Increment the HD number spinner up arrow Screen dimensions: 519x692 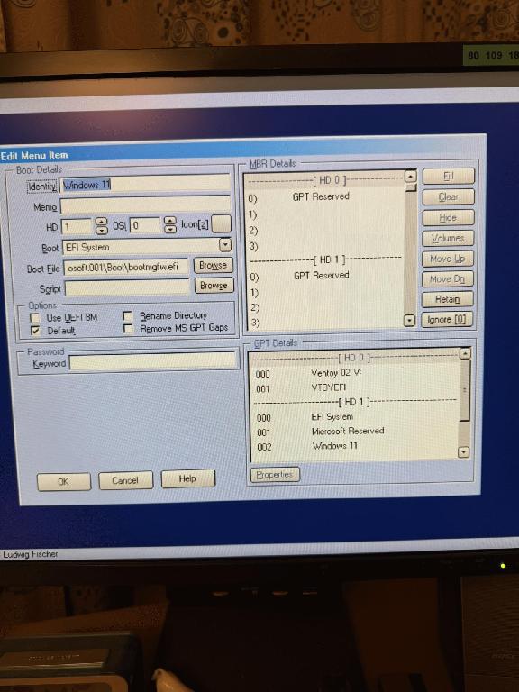click(102, 222)
